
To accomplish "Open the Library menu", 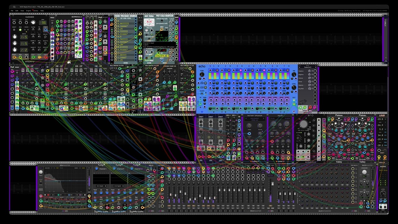I will pyautogui.click(x=36, y=11).
